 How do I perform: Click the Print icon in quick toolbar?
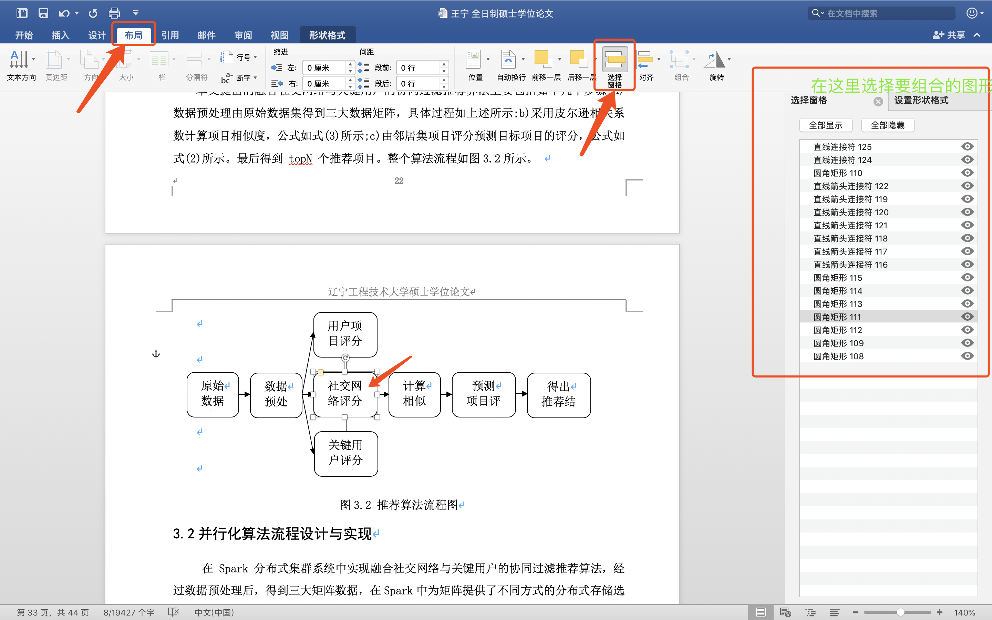click(x=114, y=13)
